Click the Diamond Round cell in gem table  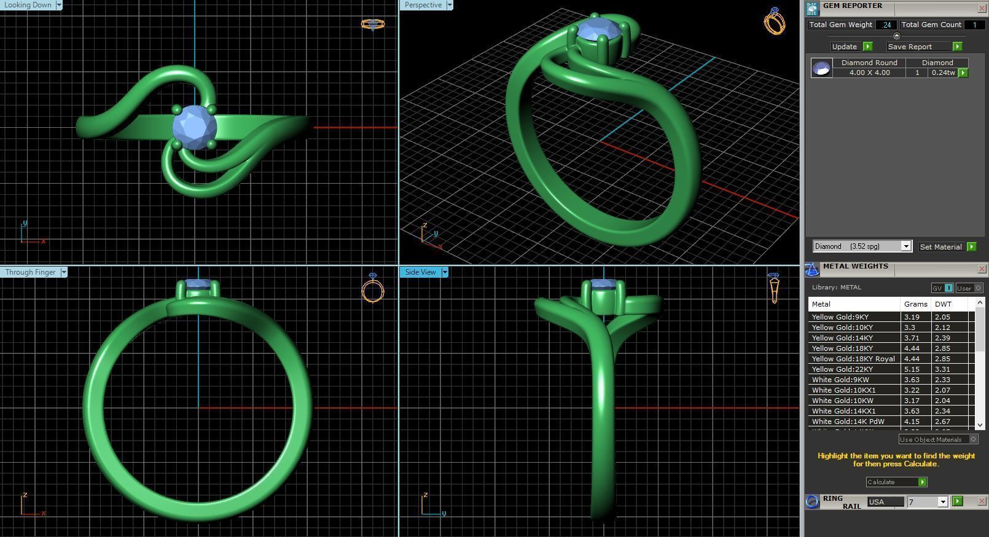pyautogui.click(x=869, y=63)
